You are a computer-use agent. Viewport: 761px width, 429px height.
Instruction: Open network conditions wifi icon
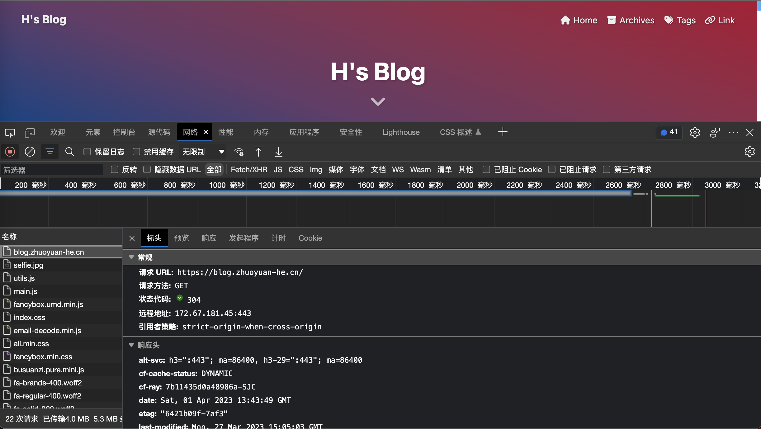239,152
